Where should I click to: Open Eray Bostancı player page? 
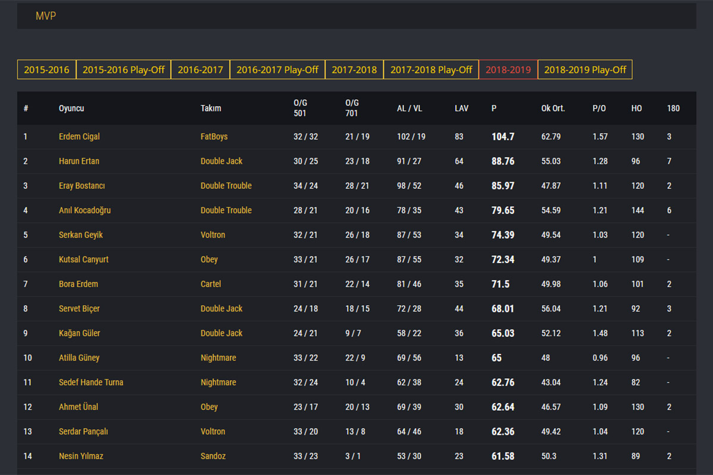coord(81,186)
